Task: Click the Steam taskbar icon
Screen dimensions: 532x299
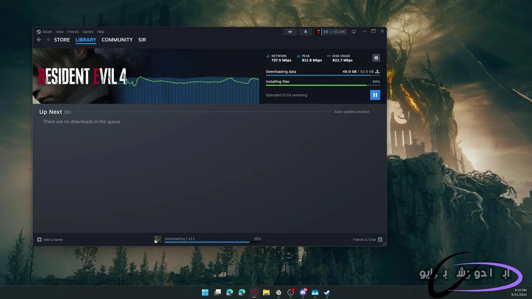Action: pyautogui.click(x=327, y=292)
